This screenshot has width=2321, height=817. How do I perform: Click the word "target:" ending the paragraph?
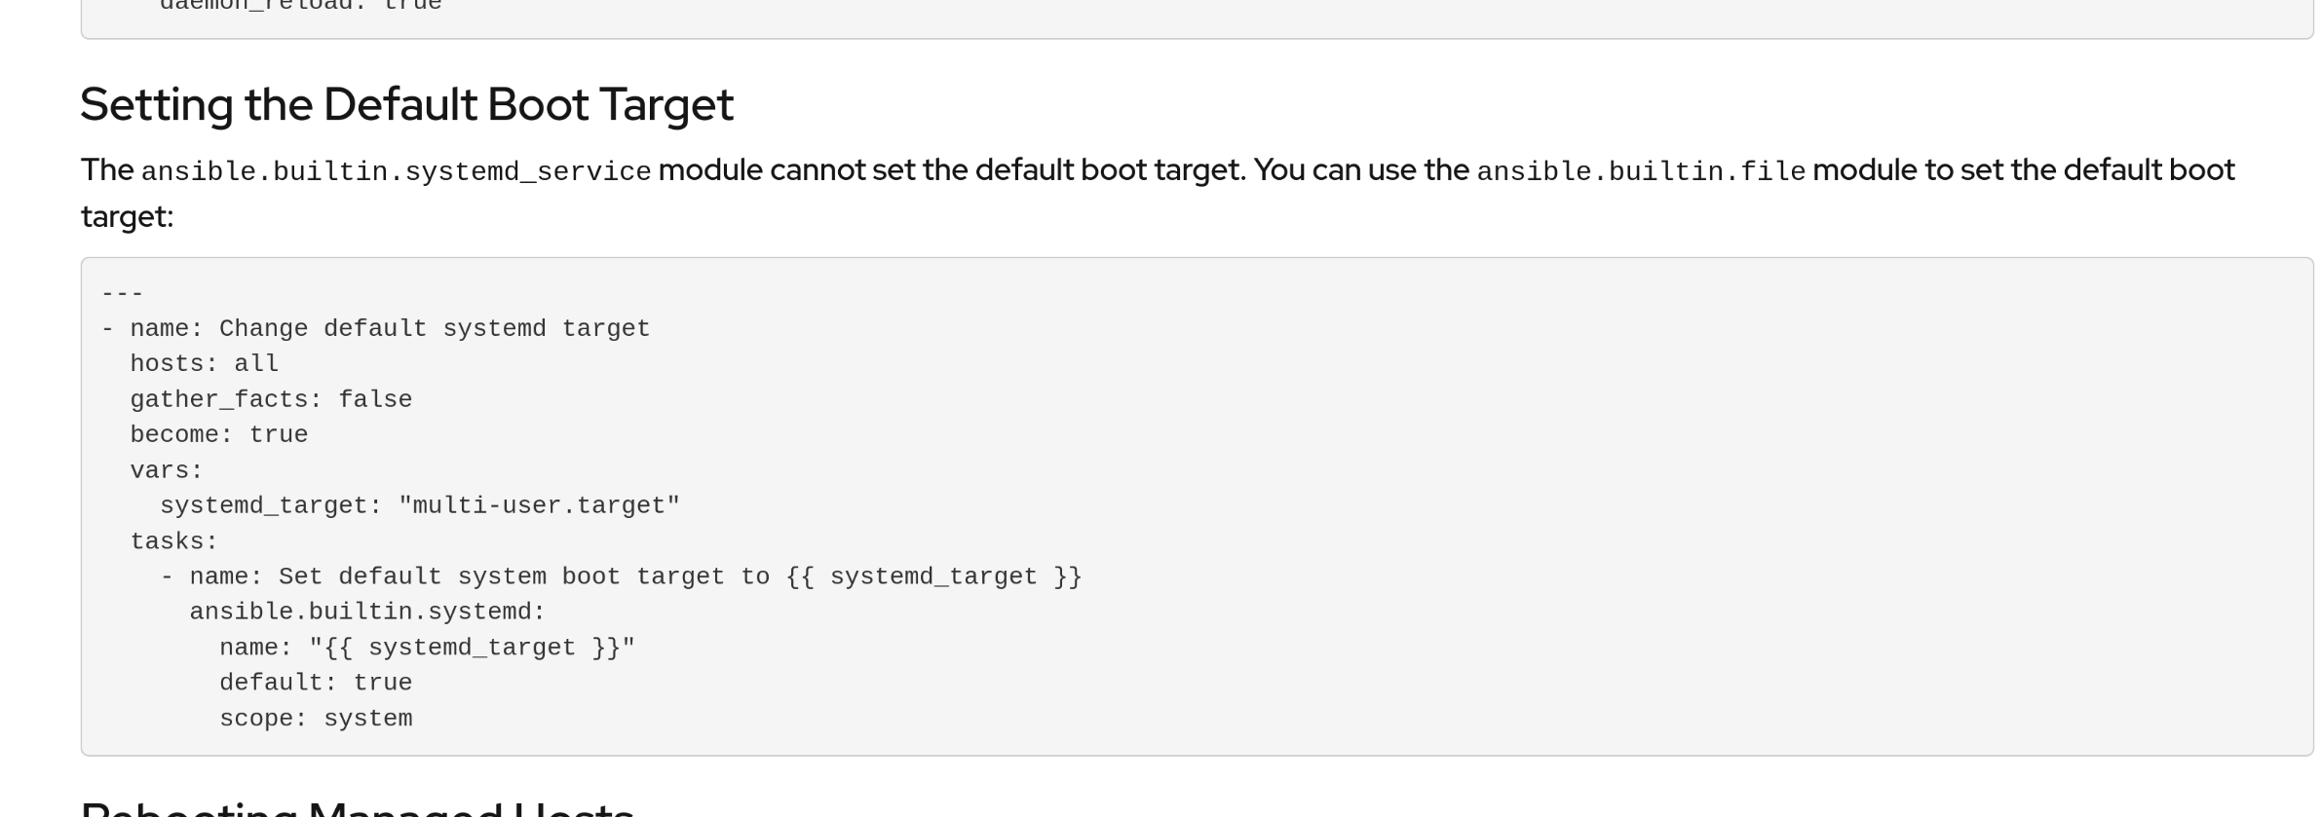(x=127, y=217)
